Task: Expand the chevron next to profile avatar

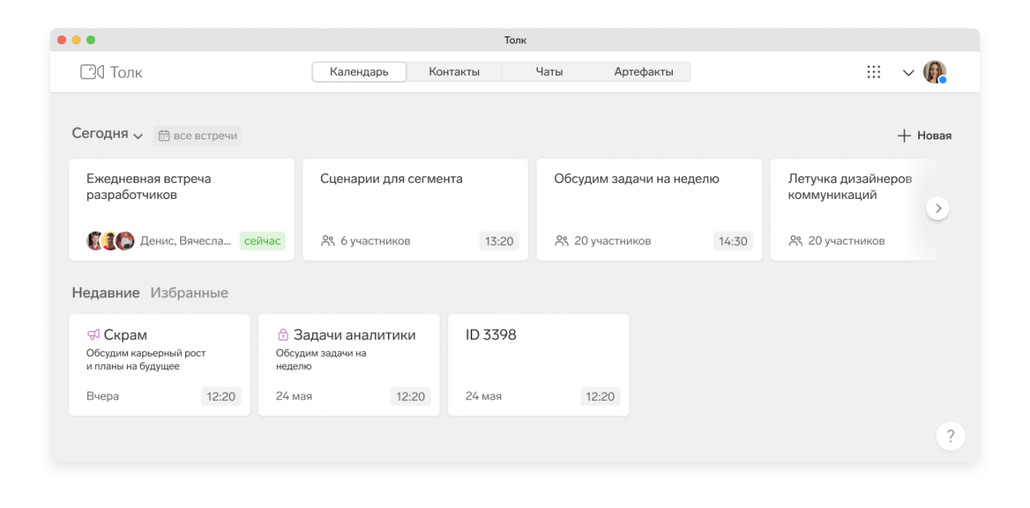Action: click(908, 73)
